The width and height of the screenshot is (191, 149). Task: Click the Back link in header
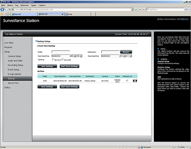tap(185, 19)
